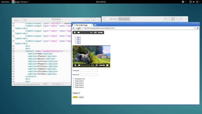Mute the video player speaker icon

[x=97, y=65]
